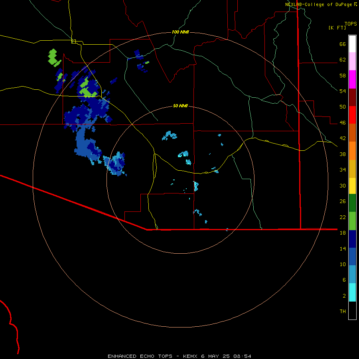Click the "KEMX" station identifier in the caption
The width and height of the screenshot is (359, 359).
(190, 356)
